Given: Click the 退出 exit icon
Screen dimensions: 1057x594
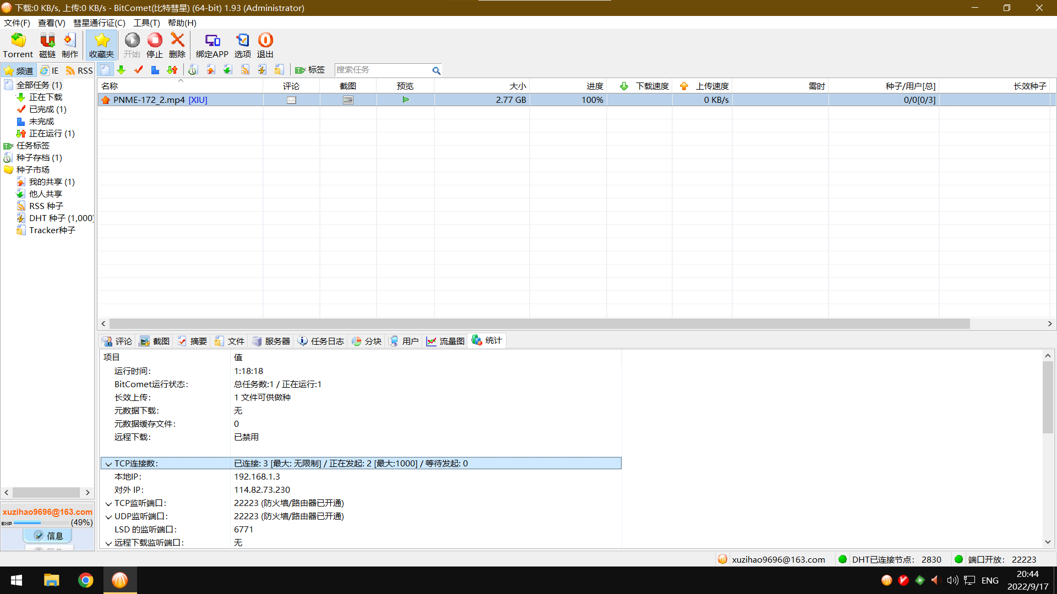Looking at the screenshot, I should coord(265,45).
